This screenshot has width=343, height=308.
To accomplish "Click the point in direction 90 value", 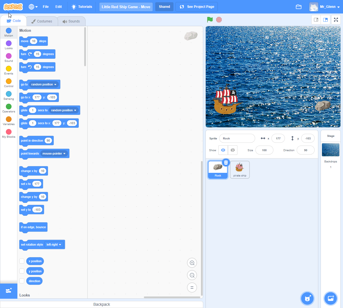I will pos(48,141).
